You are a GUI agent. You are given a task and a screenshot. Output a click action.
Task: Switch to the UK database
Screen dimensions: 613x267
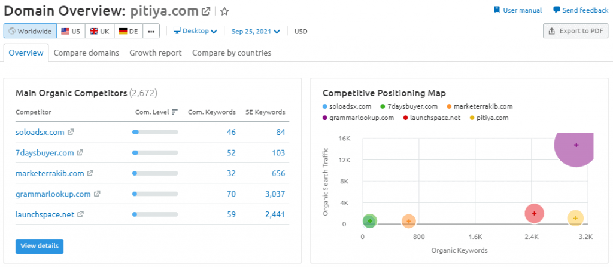(x=100, y=31)
